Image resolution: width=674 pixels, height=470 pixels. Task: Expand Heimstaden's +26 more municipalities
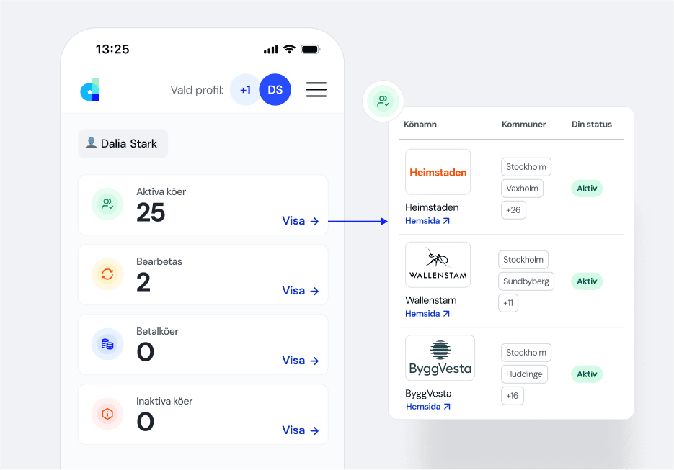click(x=513, y=210)
